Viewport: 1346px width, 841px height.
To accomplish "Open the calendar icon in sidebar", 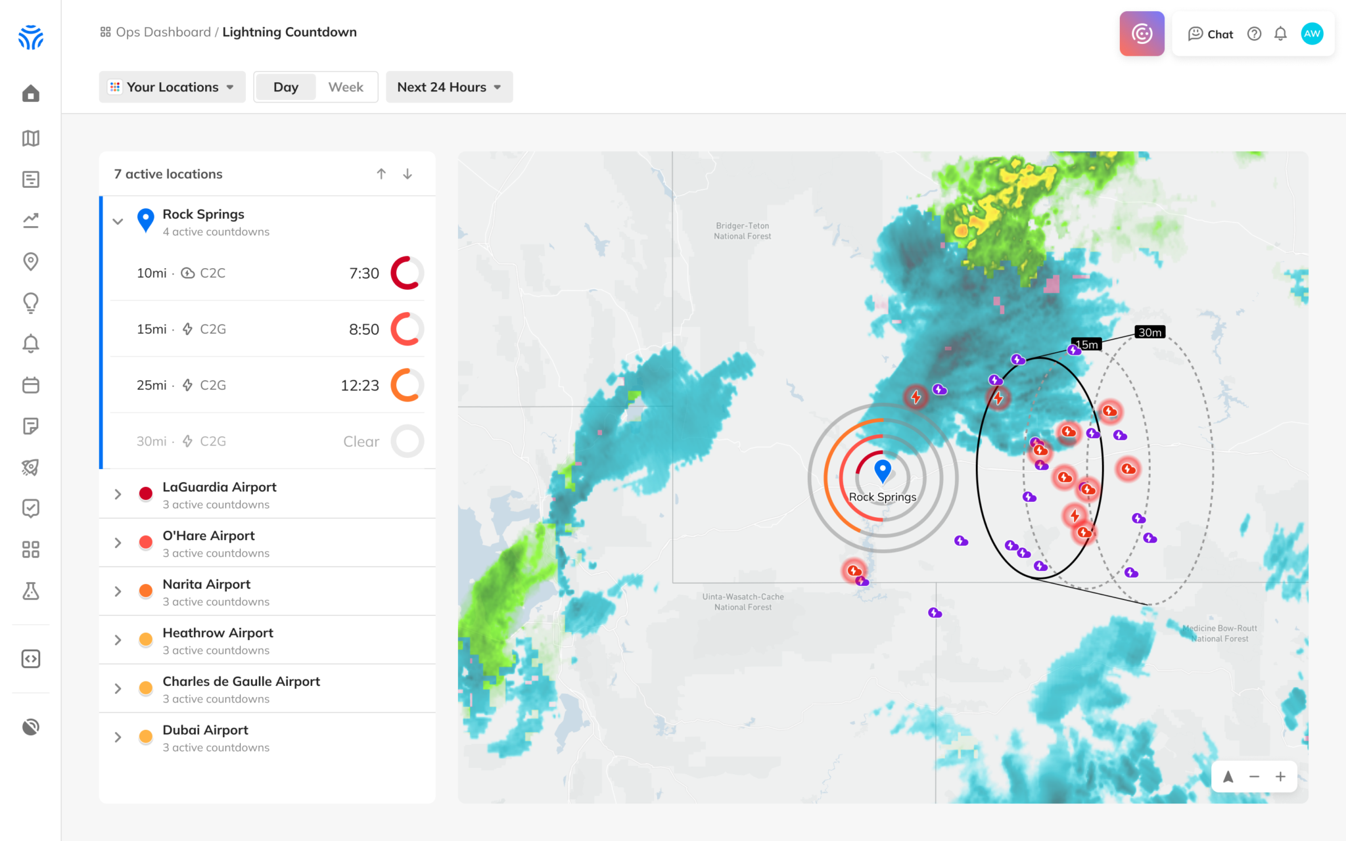I will click(30, 385).
